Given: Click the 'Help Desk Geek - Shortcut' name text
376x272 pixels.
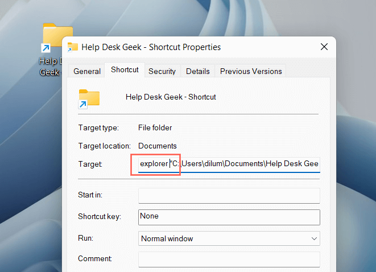Looking at the screenshot, I should (x=171, y=97).
